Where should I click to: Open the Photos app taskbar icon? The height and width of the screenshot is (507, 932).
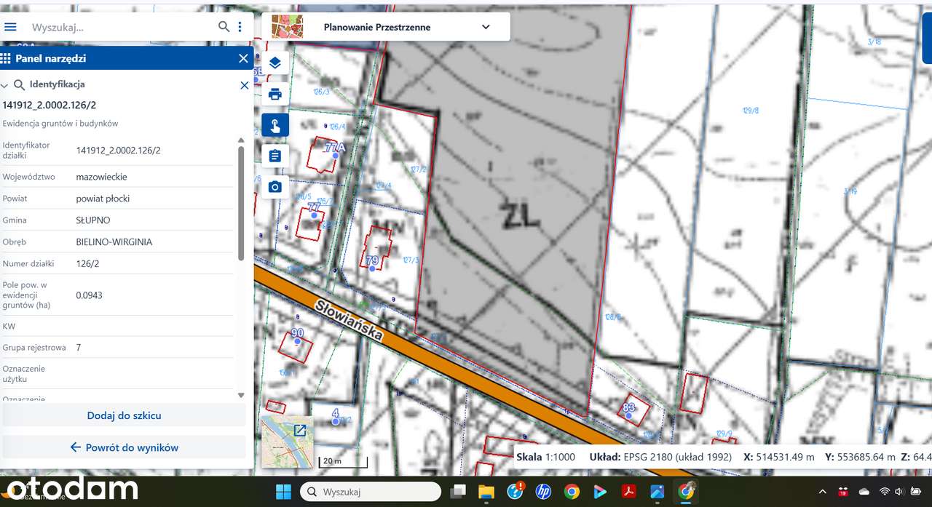tap(657, 492)
